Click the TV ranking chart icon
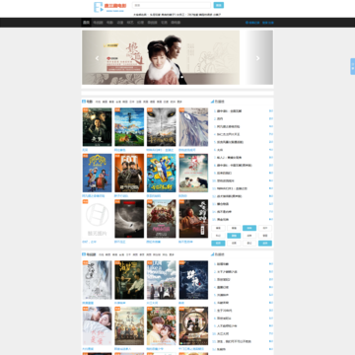 [212, 254]
